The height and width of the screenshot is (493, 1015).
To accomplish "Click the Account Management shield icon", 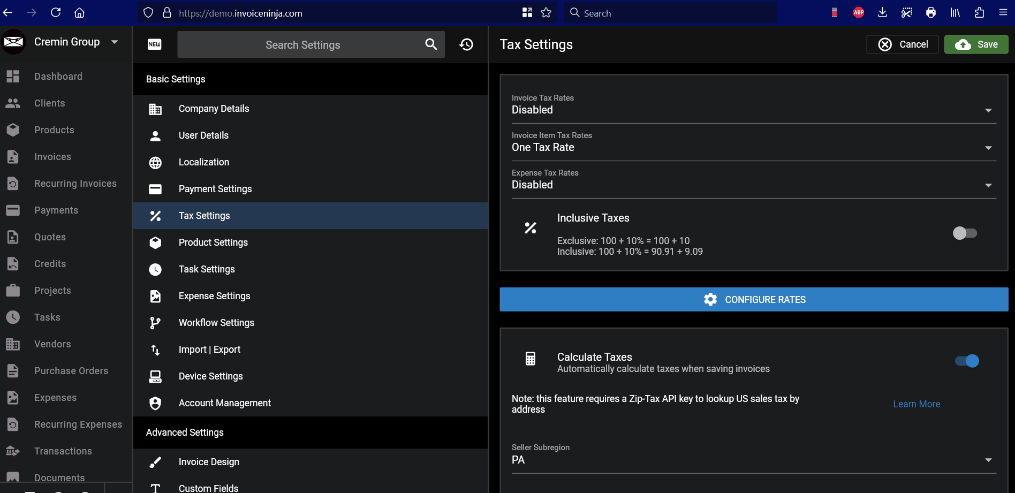I will (155, 403).
